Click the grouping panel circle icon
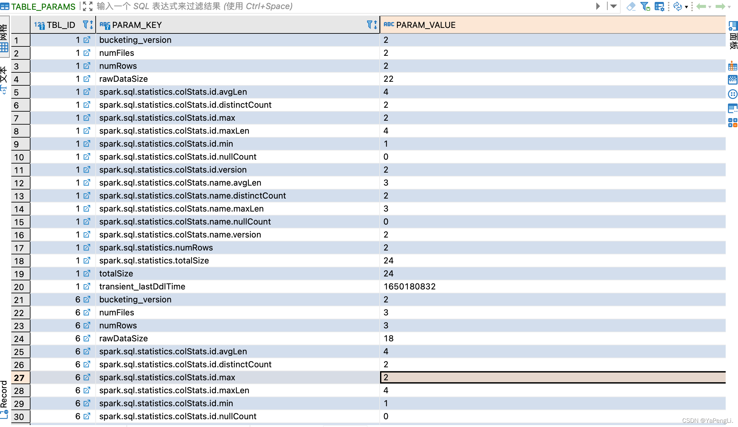Image resolution: width=738 pixels, height=427 pixels. tap(732, 94)
